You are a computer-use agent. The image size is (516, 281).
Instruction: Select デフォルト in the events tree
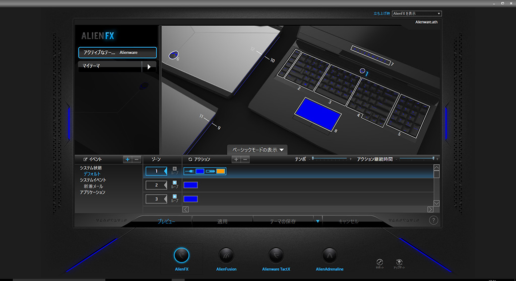[92, 174]
